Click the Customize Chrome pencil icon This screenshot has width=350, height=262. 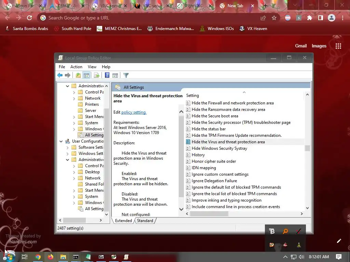click(x=339, y=241)
